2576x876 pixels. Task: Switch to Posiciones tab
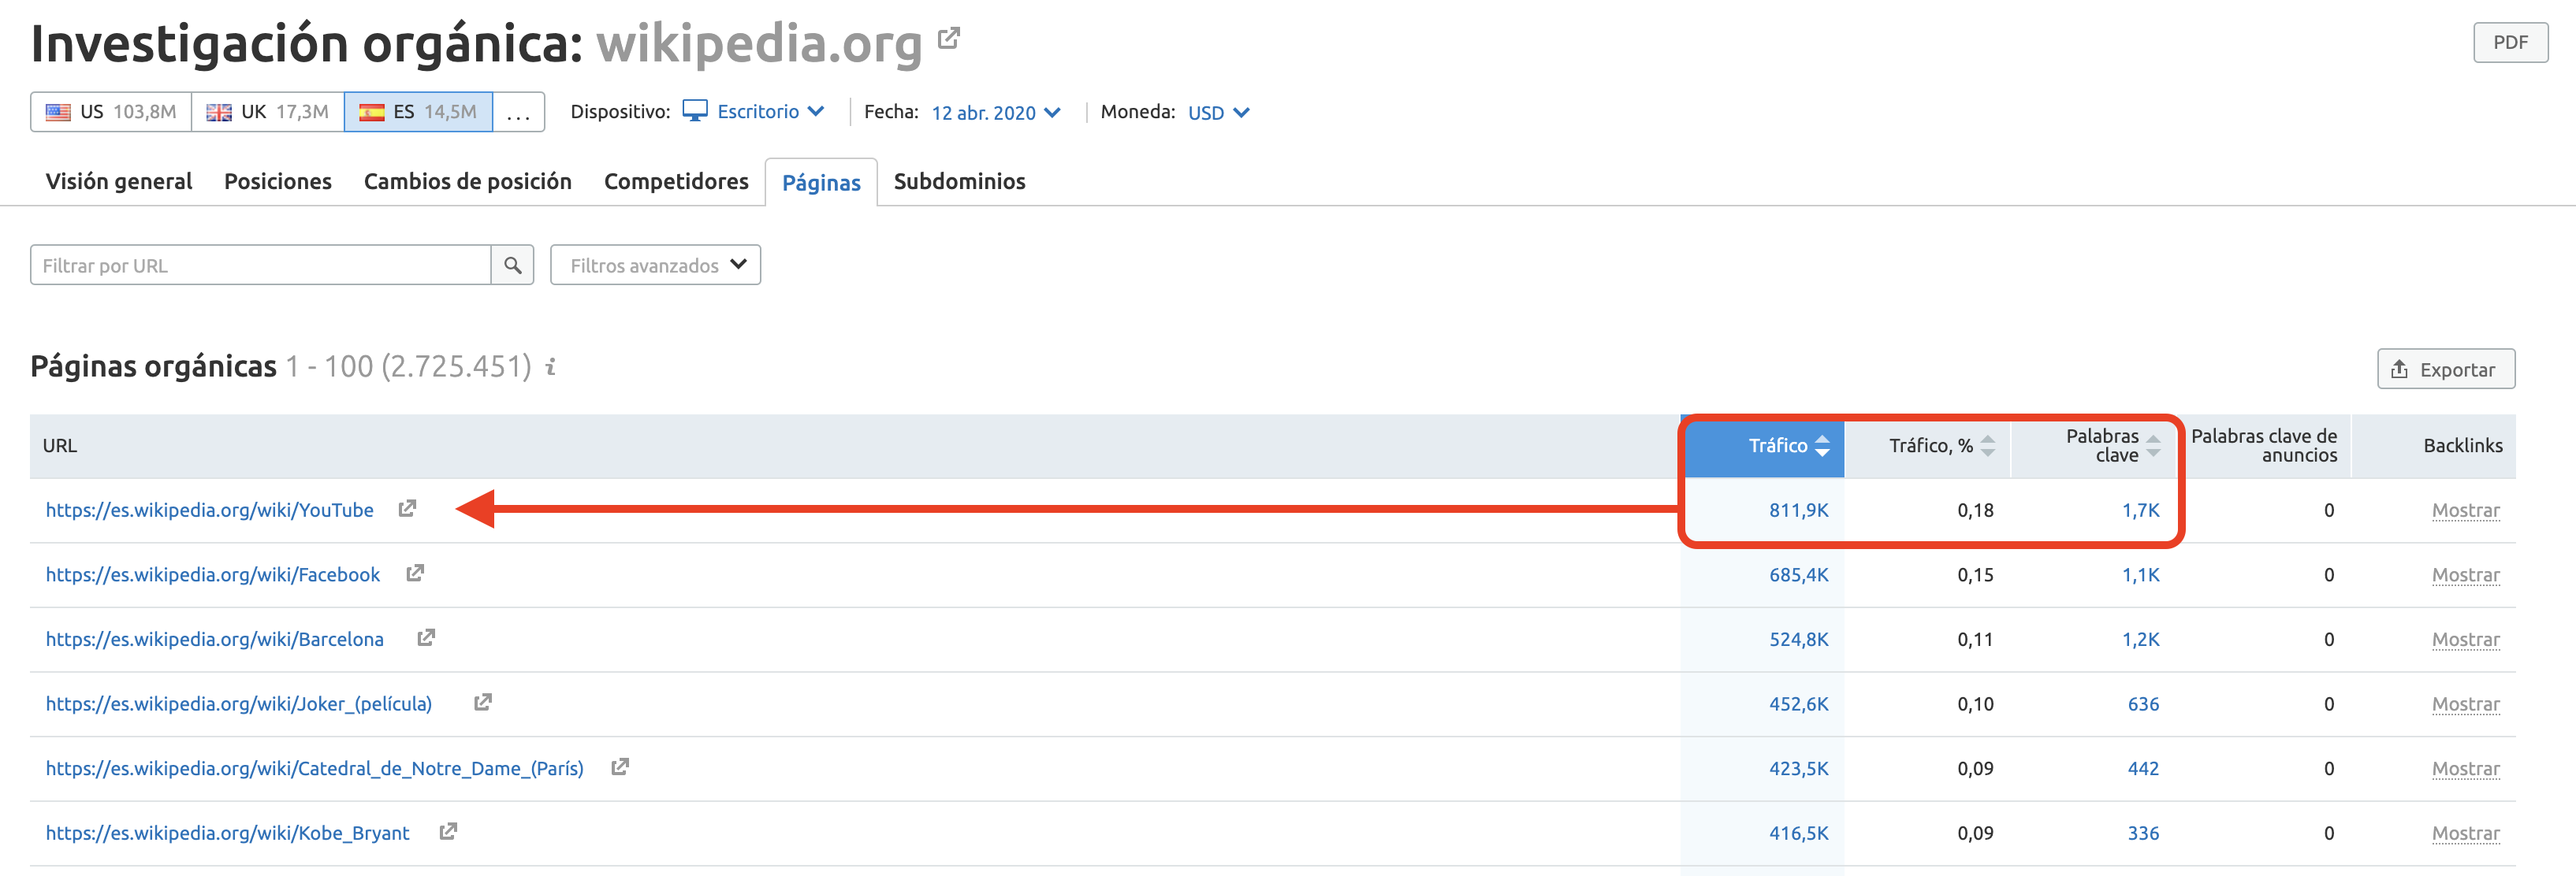pyautogui.click(x=278, y=182)
